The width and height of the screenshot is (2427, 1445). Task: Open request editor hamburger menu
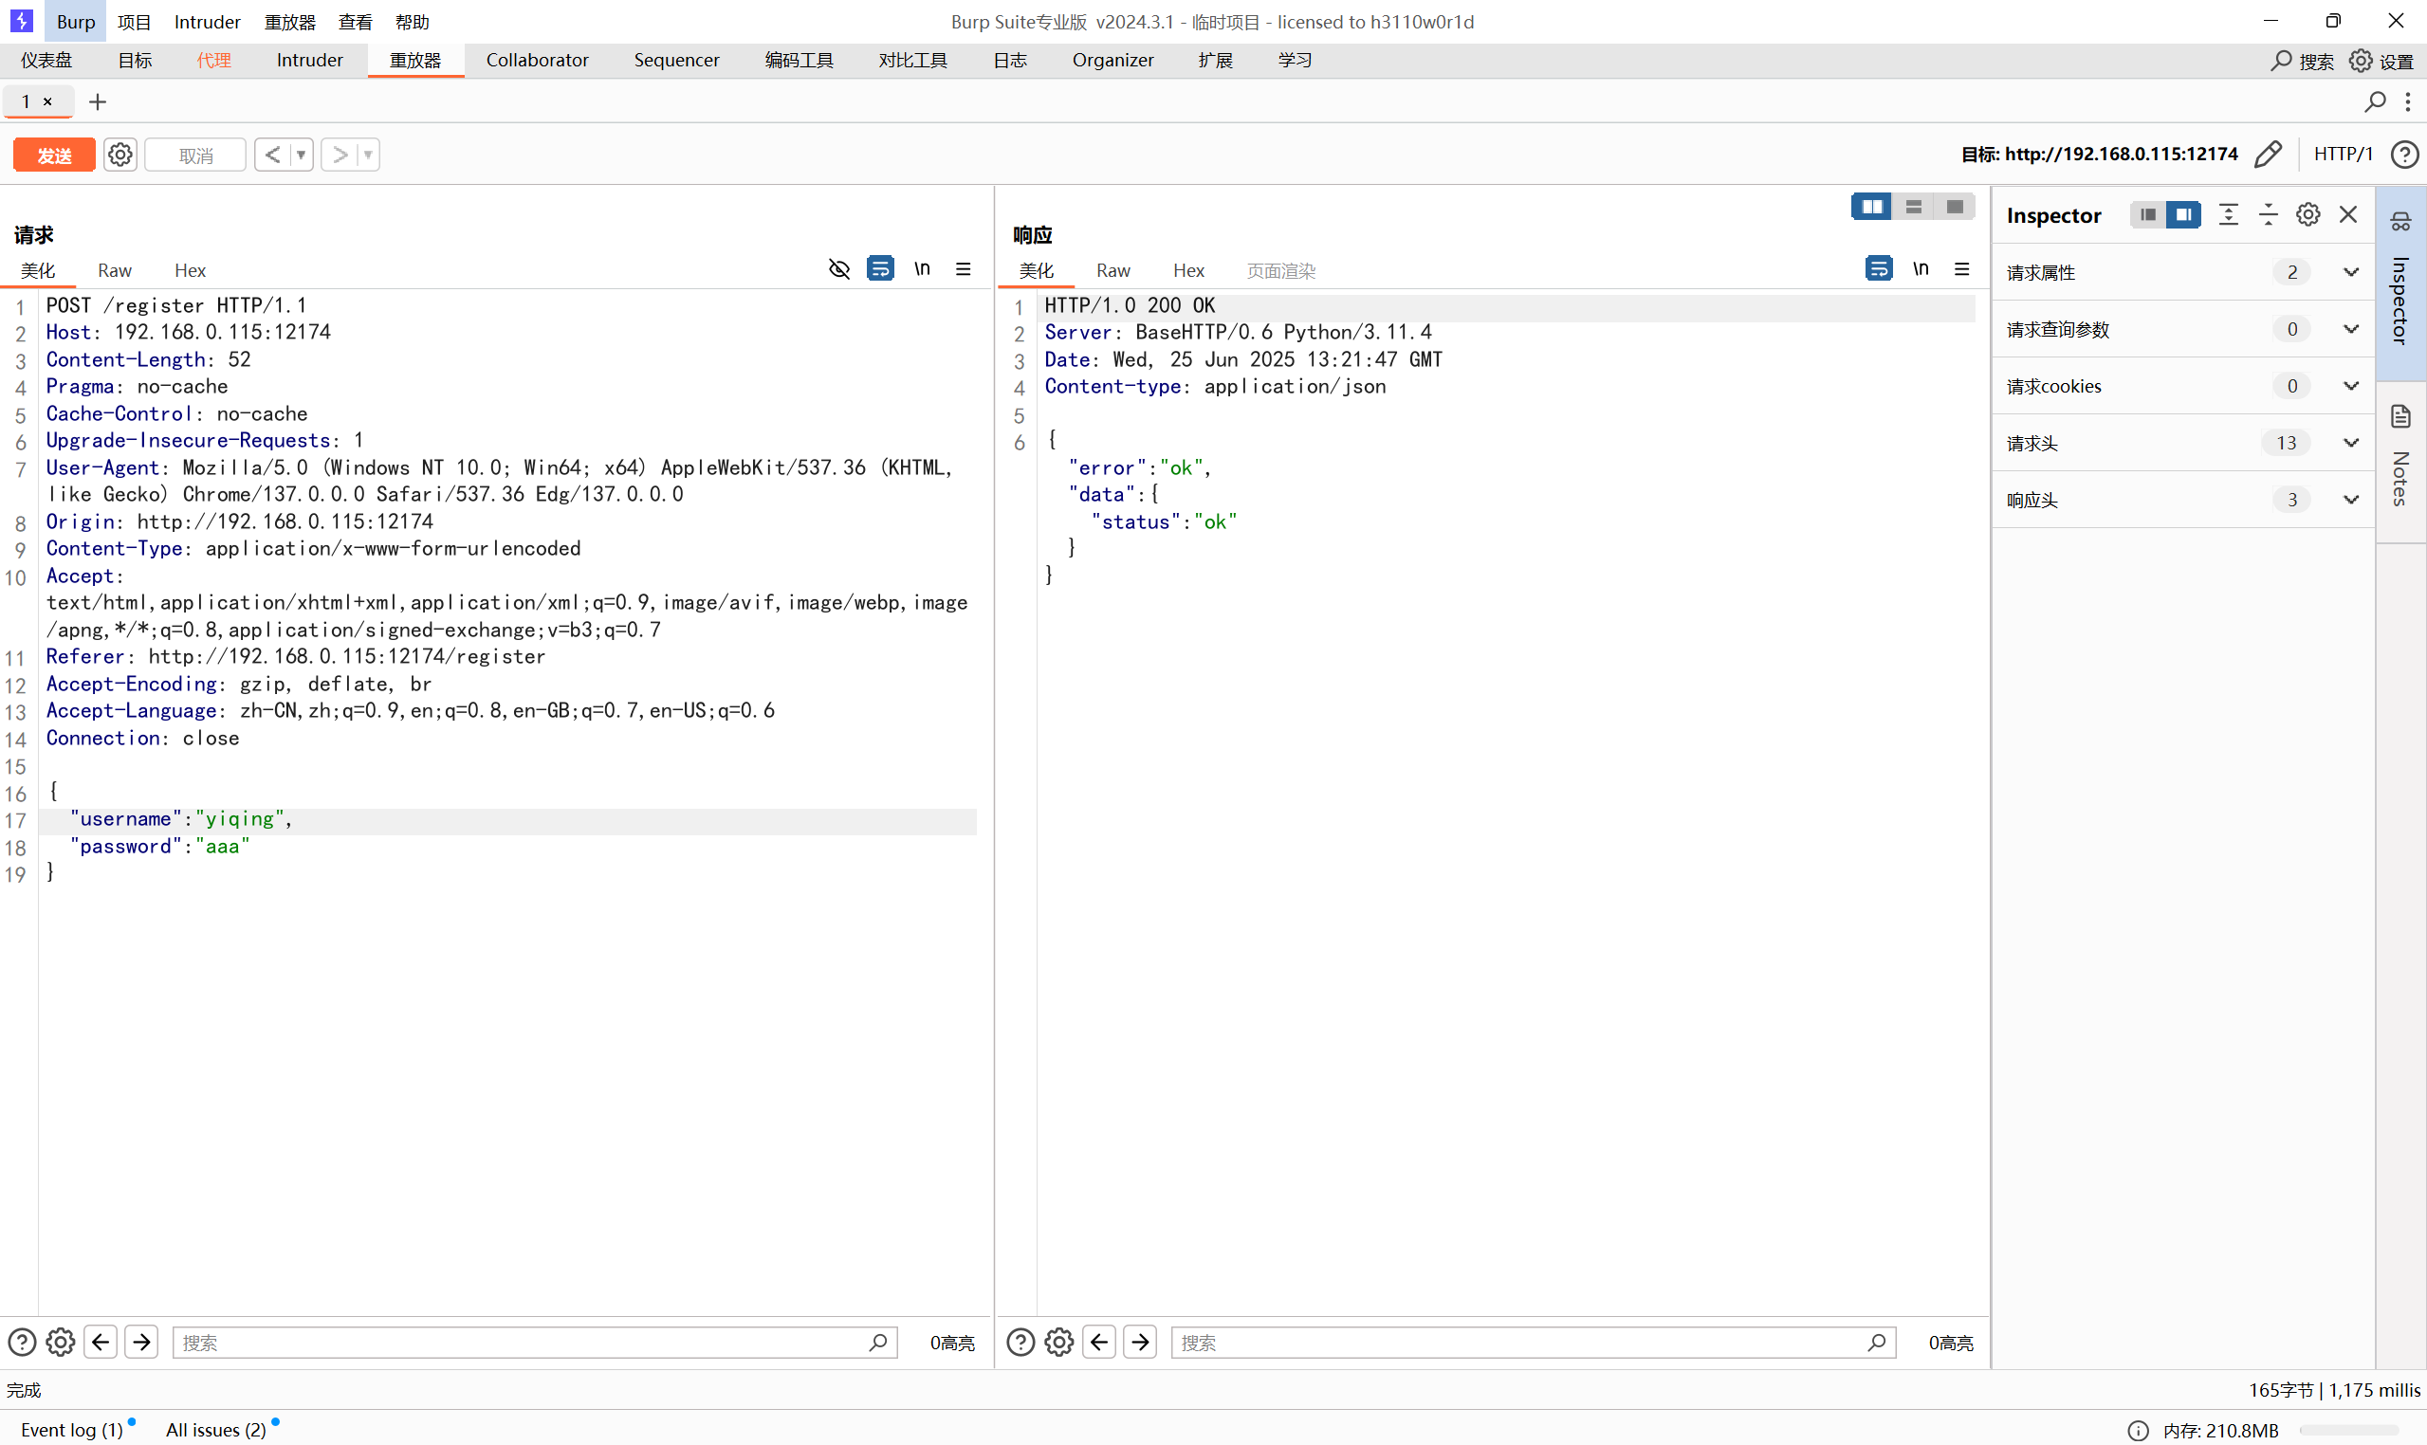click(964, 268)
